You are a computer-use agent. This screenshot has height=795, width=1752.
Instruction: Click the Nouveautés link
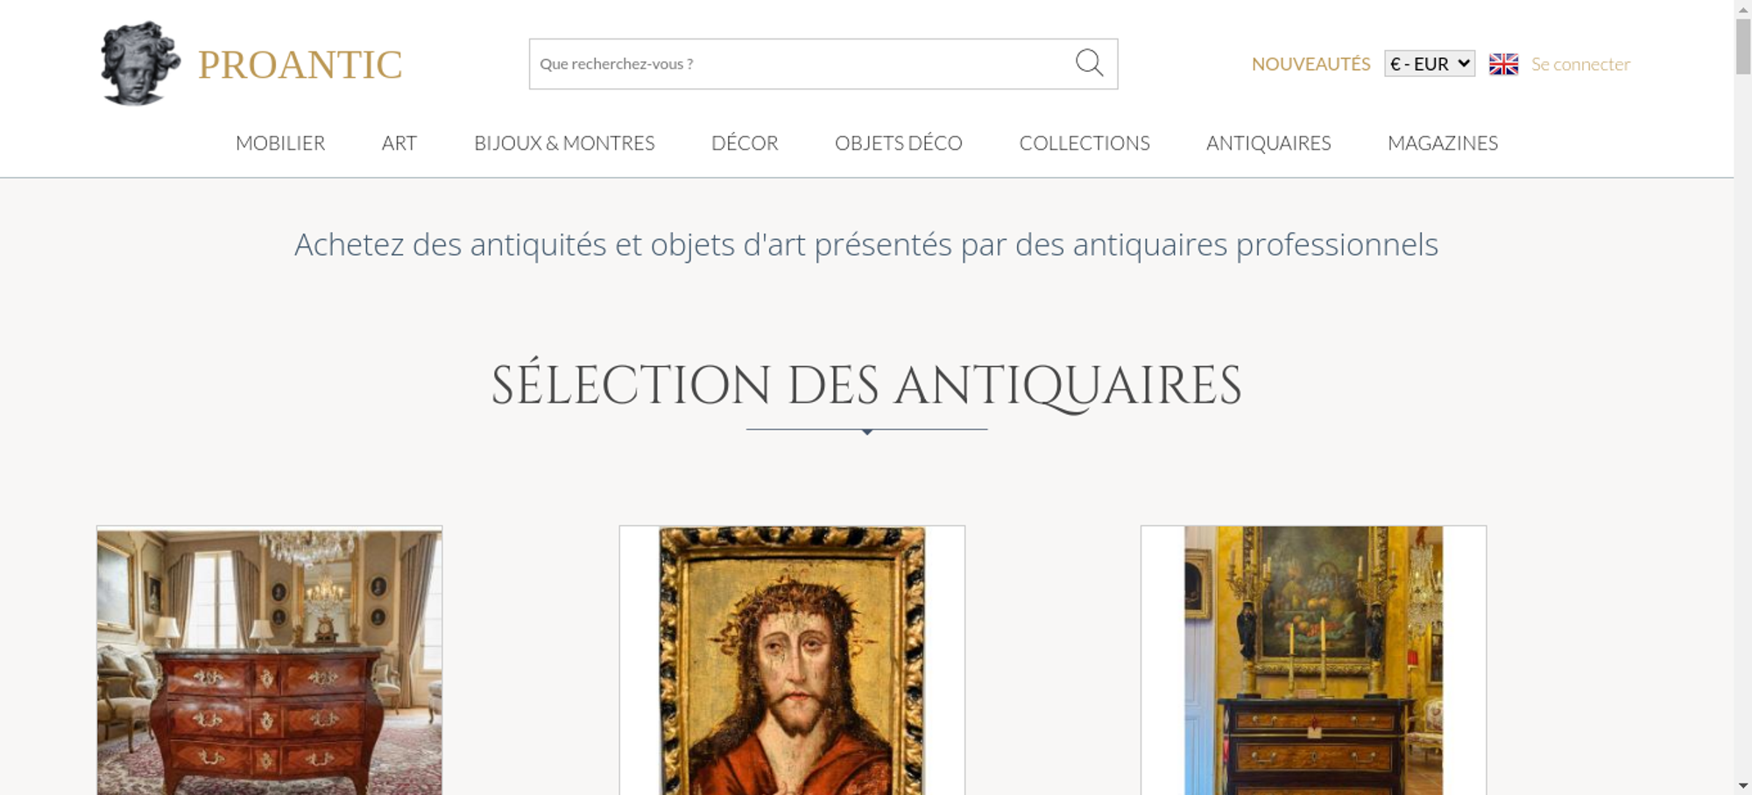point(1310,64)
